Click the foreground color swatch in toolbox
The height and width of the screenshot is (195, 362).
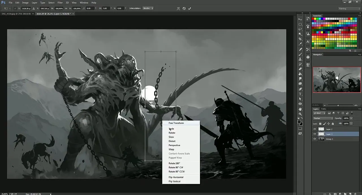pos(299,122)
